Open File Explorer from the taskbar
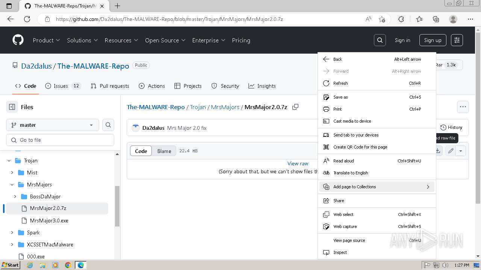 point(42,265)
